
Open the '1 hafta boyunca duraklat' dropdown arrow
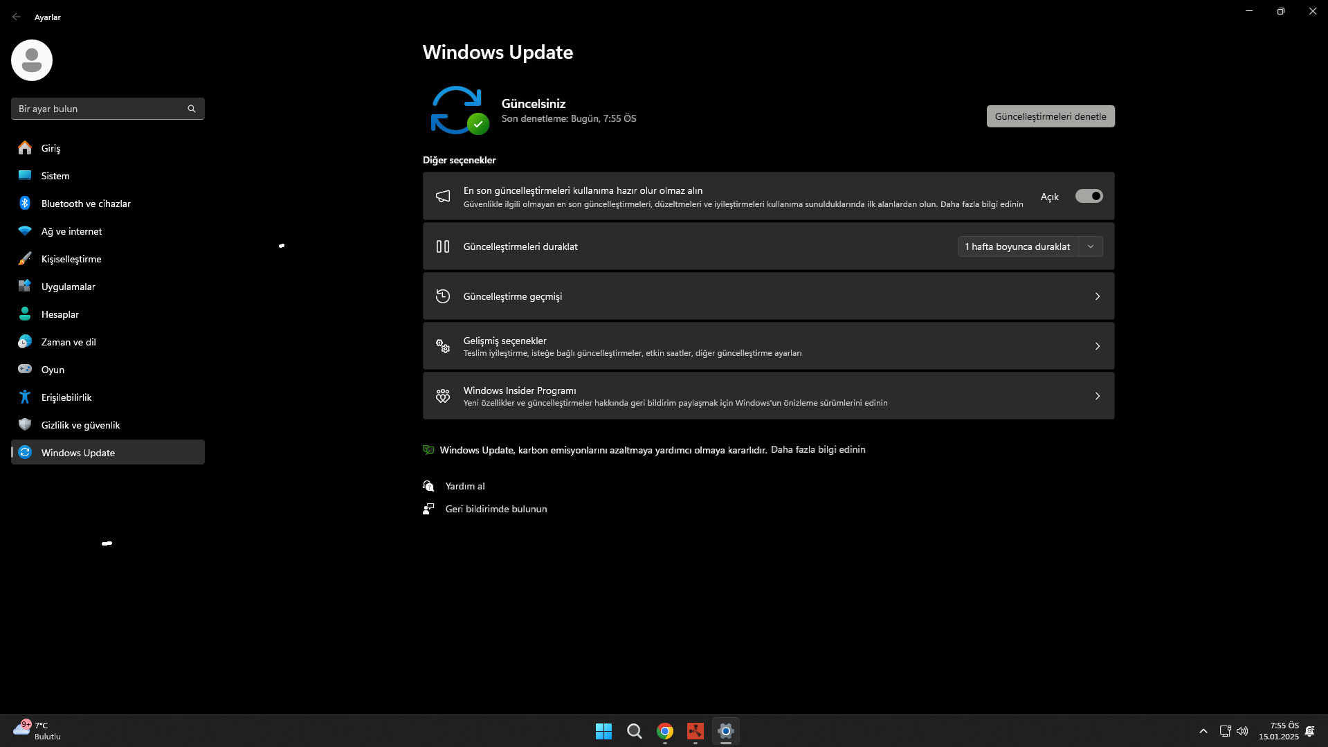tap(1091, 246)
